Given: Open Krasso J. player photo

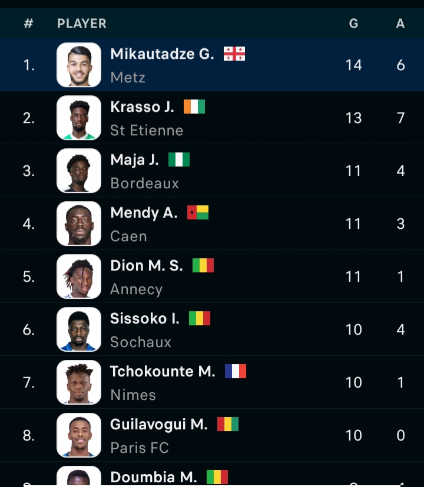Looking at the screenshot, I should tap(79, 118).
